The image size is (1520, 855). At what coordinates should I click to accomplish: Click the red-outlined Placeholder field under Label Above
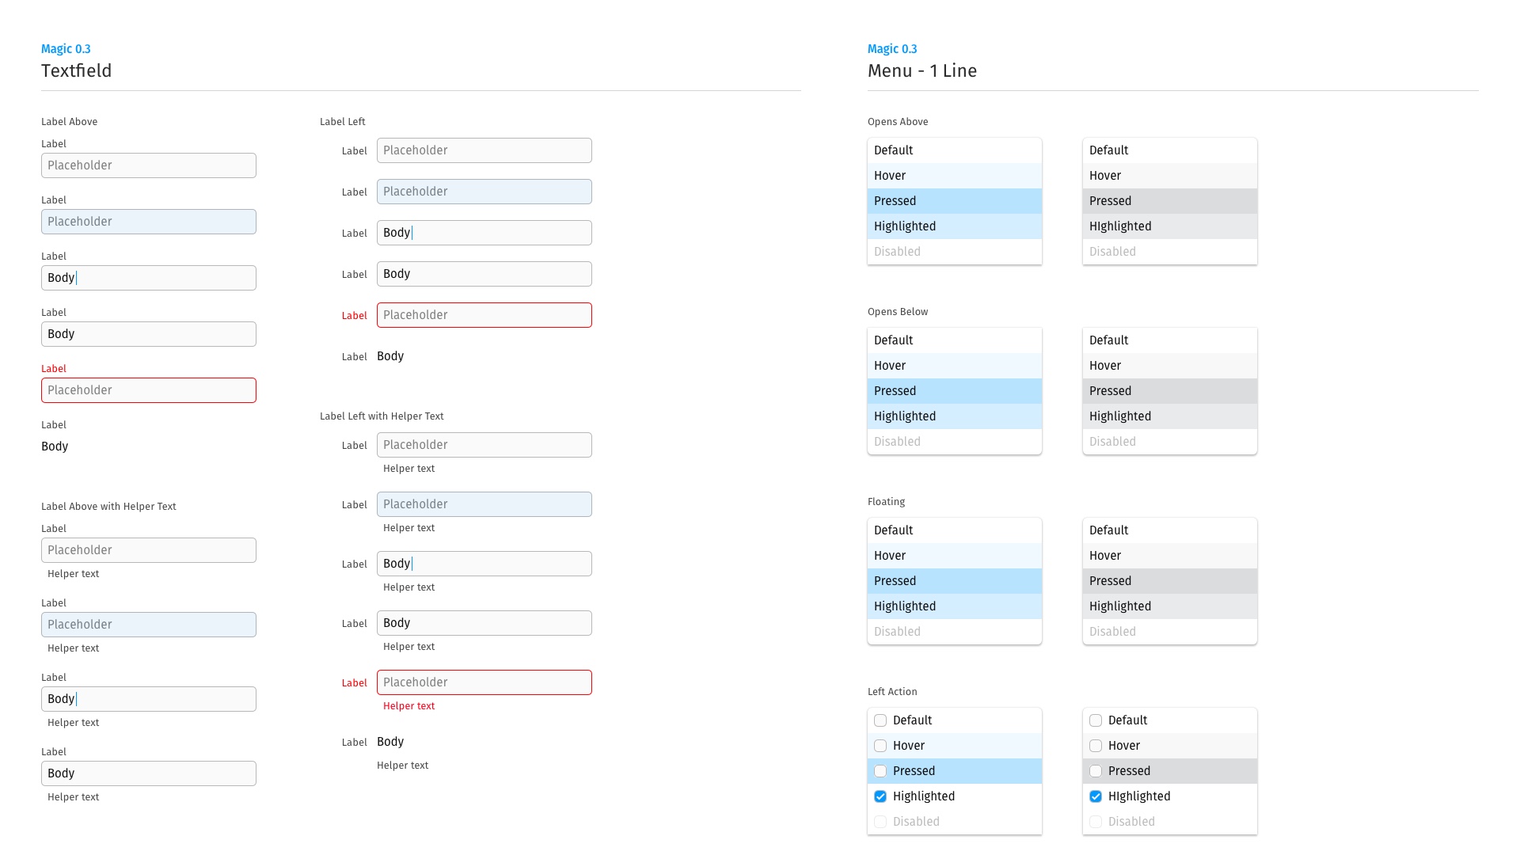pyautogui.click(x=149, y=390)
